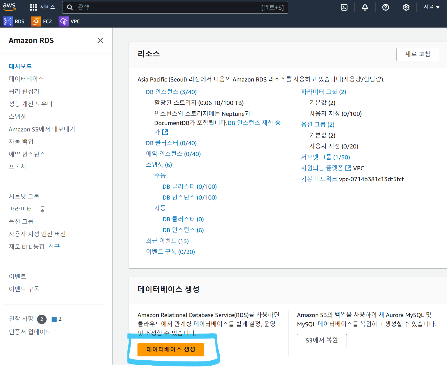Open DB 클러스터 (0/40) link

click(171, 143)
